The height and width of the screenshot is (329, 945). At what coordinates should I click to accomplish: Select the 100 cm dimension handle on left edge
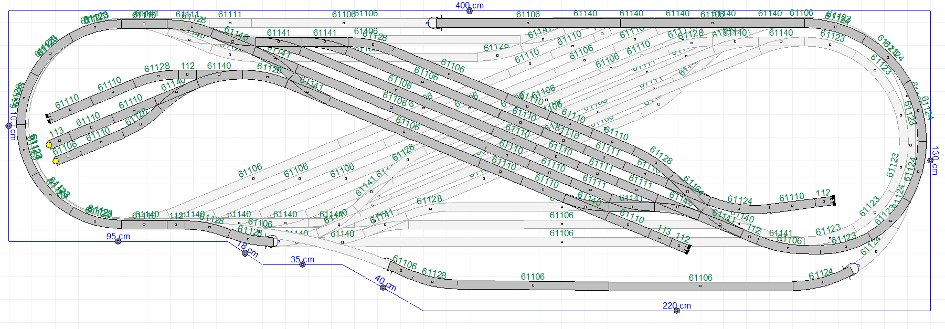pos(8,126)
